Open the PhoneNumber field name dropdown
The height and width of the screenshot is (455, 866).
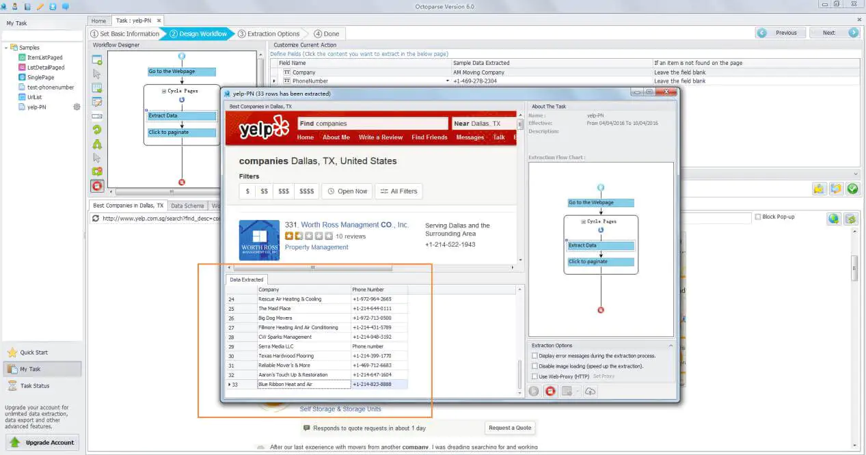click(448, 81)
